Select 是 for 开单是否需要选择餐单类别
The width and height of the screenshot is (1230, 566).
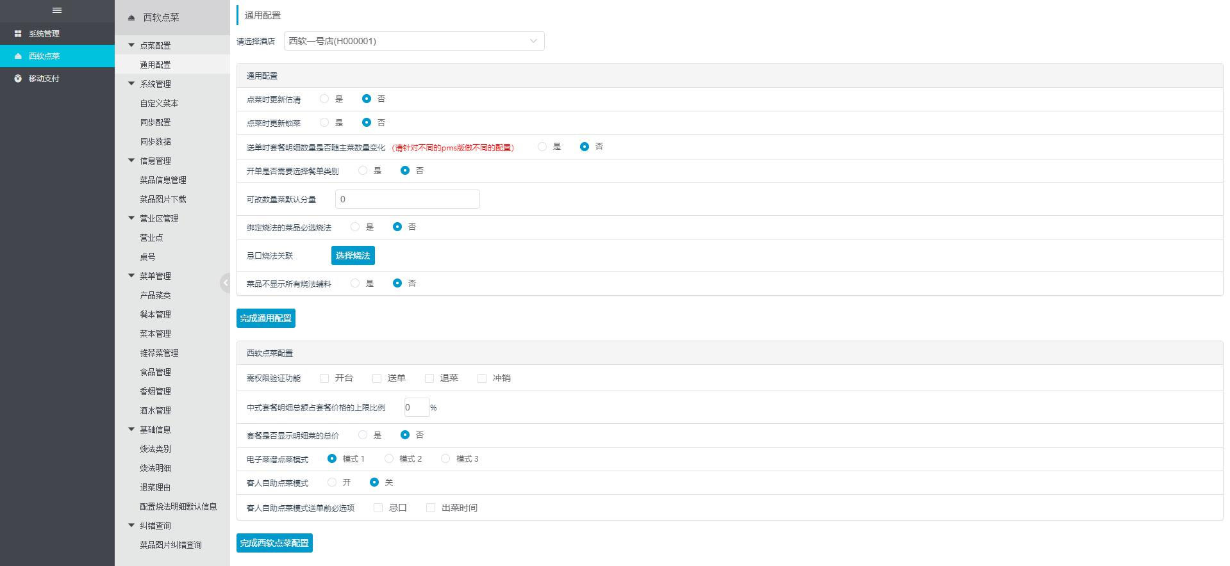coord(363,170)
